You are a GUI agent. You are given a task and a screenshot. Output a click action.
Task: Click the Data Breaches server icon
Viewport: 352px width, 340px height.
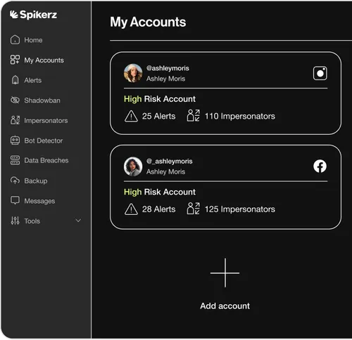click(x=15, y=160)
